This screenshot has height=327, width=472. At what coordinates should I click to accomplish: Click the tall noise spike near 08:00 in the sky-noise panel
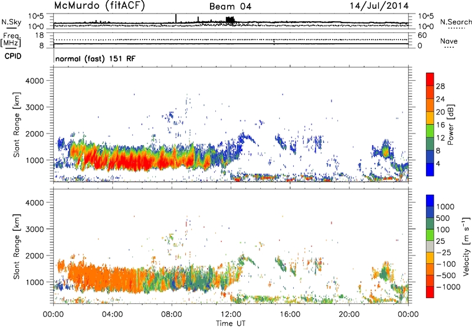pyautogui.click(x=176, y=18)
